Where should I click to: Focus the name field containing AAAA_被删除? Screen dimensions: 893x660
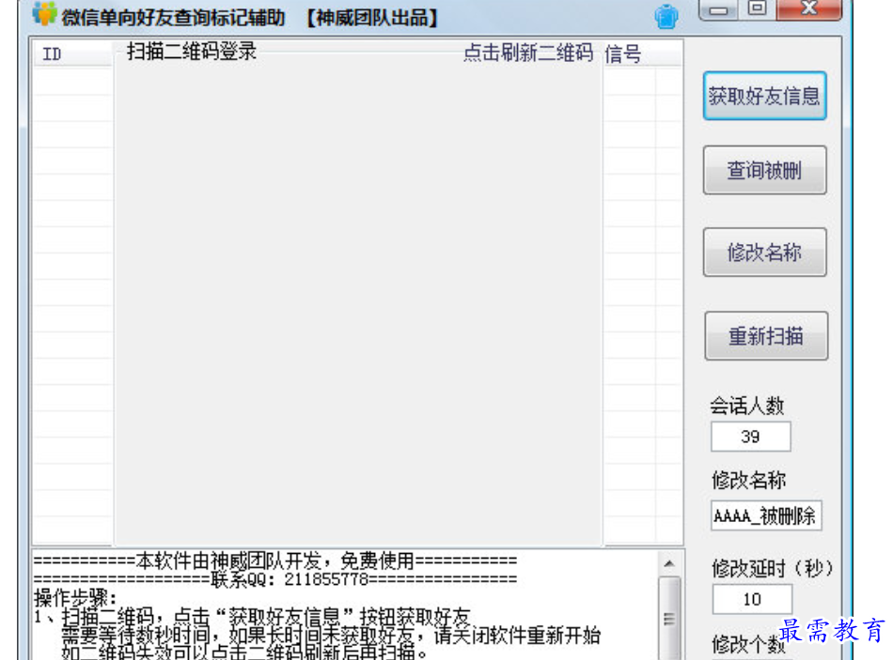[x=765, y=515]
